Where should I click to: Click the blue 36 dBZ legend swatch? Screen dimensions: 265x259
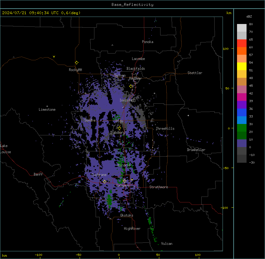242,112
